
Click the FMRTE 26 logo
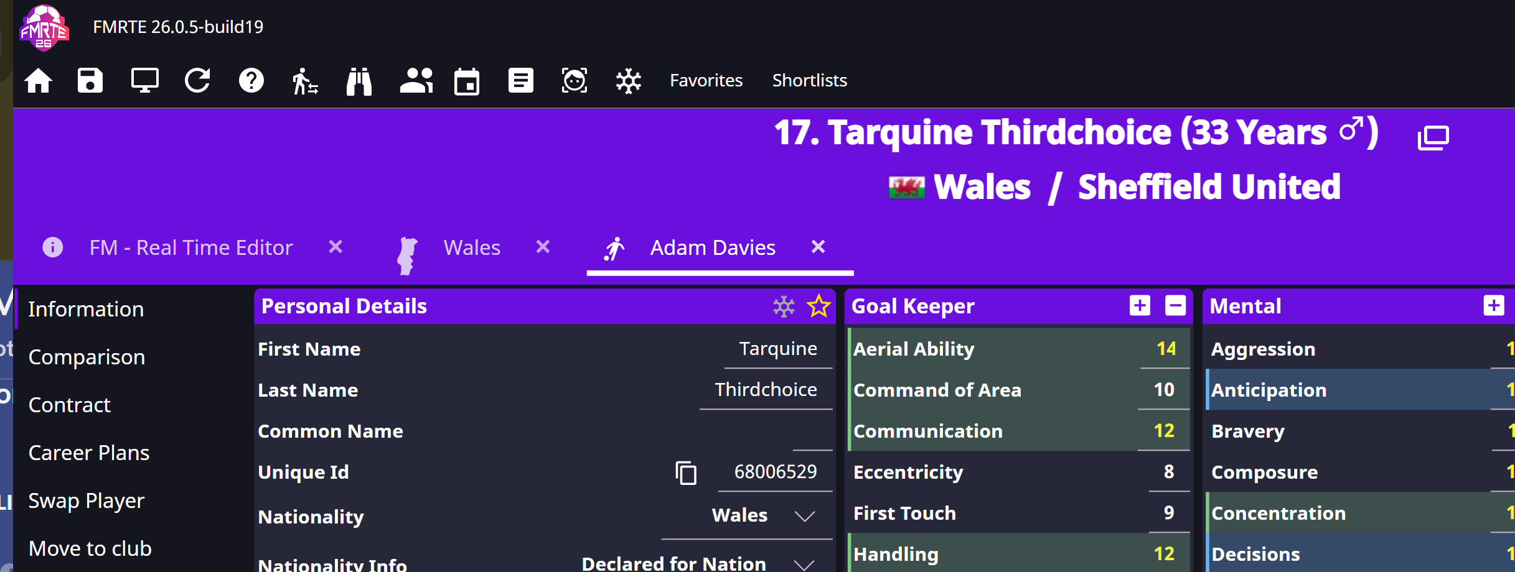(x=44, y=28)
